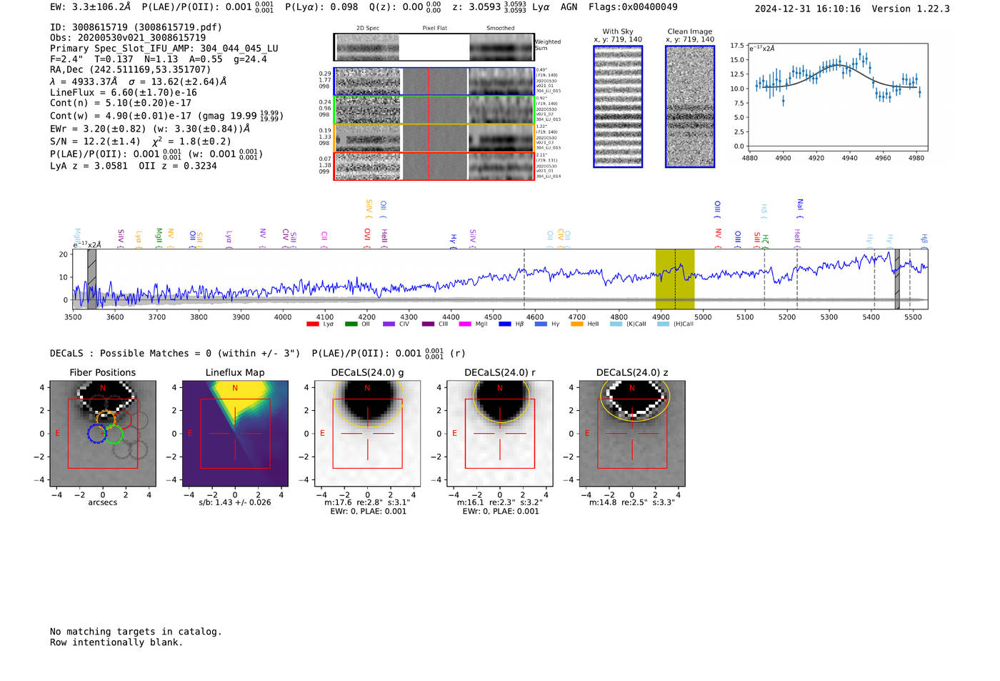Image resolution: width=1000 pixels, height=681 pixels.
Task: Click the 2024-12-31 16:10:16 timestamp
Action: [807, 9]
